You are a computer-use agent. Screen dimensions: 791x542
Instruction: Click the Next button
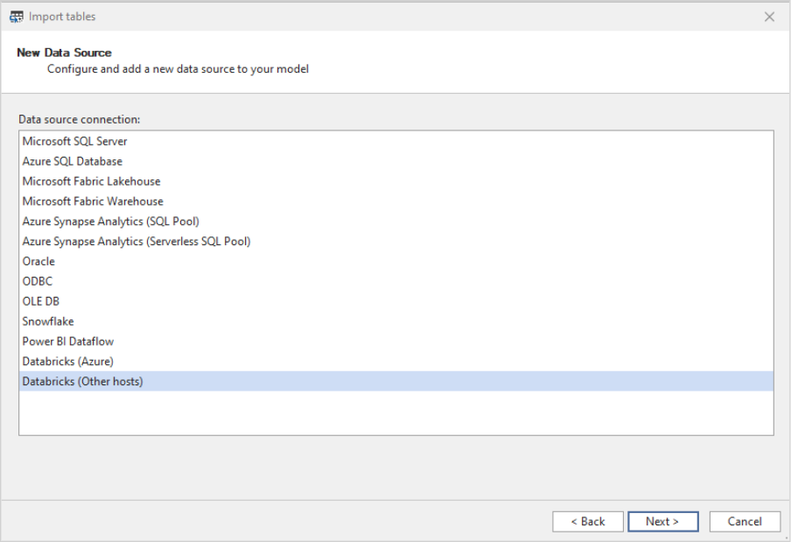click(x=663, y=521)
